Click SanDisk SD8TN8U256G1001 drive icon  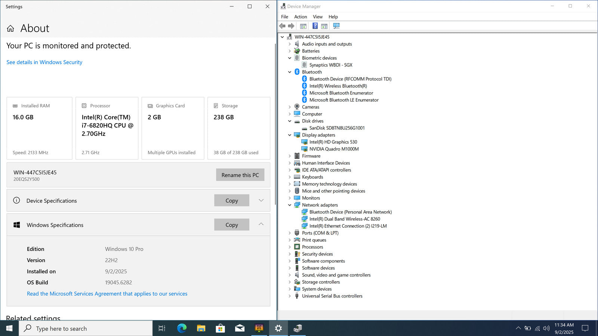pyautogui.click(x=304, y=128)
